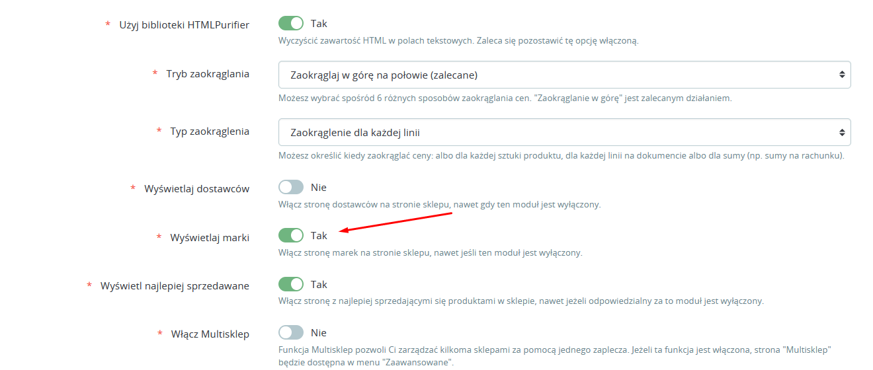Disable the Użyj biblioteki HTMLPurifier switch
Image resolution: width=873 pixels, height=370 pixels.
291,24
